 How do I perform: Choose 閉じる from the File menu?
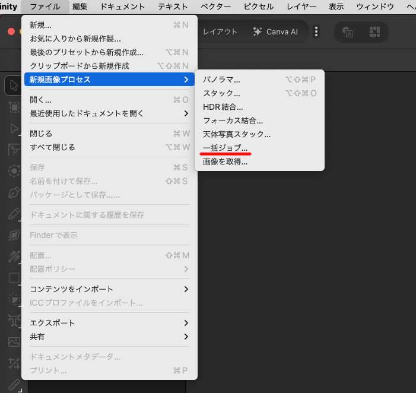pyautogui.click(x=109, y=134)
